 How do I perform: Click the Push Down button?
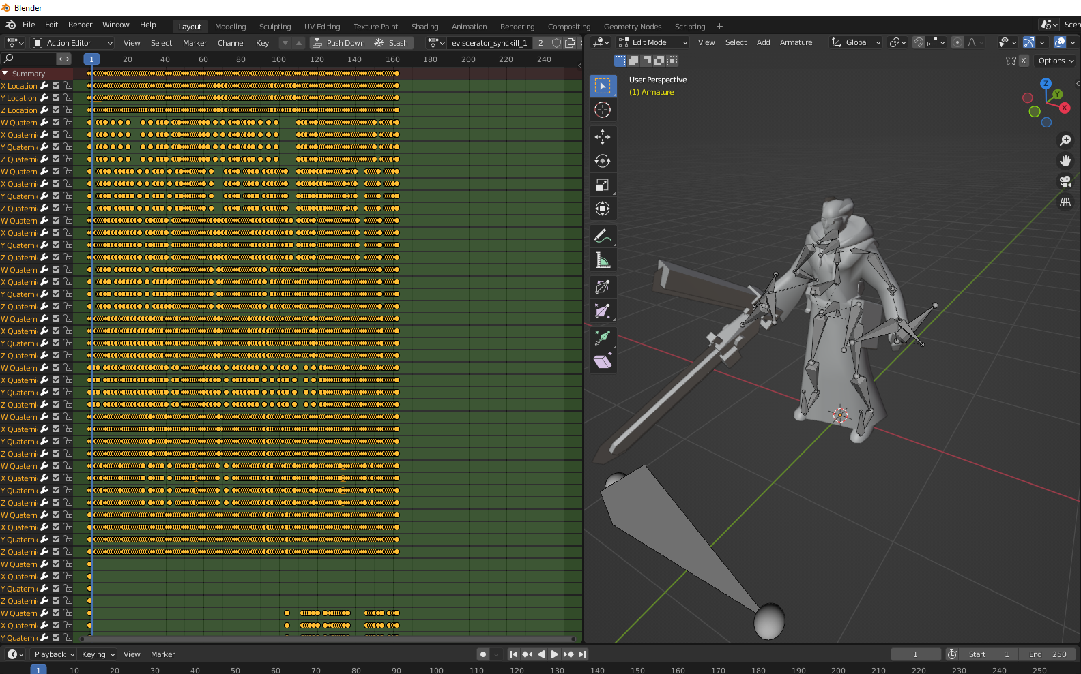339,43
